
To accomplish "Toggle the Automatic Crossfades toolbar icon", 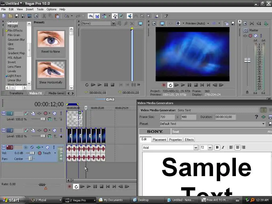I will click(x=97, y=16).
